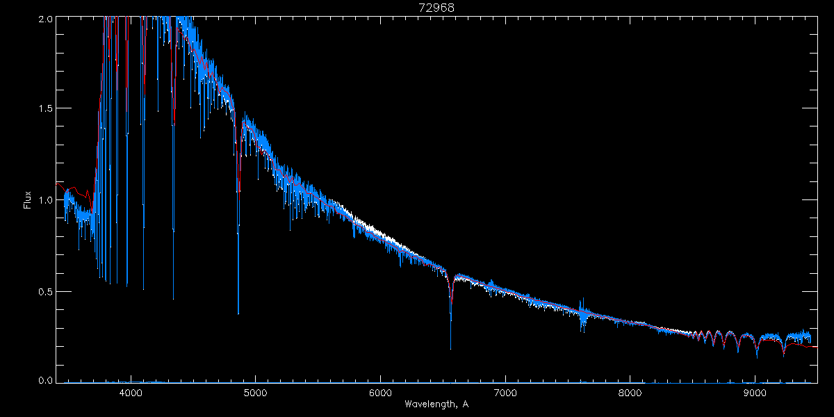834x417 pixels.
Task: Click the 9000 wavelength tick label
Action: (755, 392)
